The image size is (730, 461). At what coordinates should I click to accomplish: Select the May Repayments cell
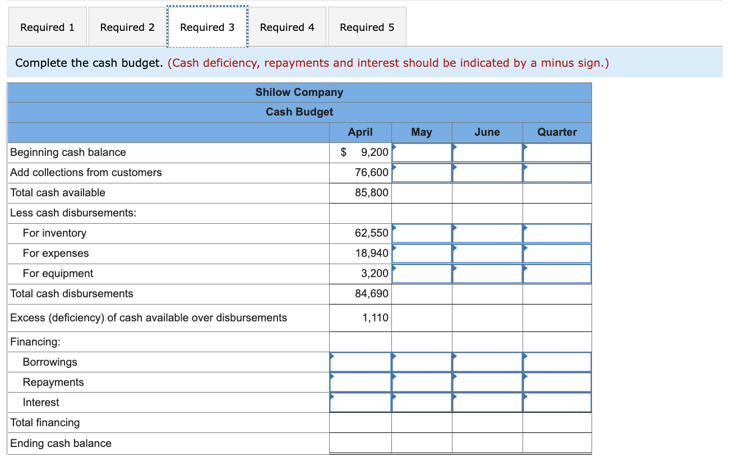pos(422,382)
